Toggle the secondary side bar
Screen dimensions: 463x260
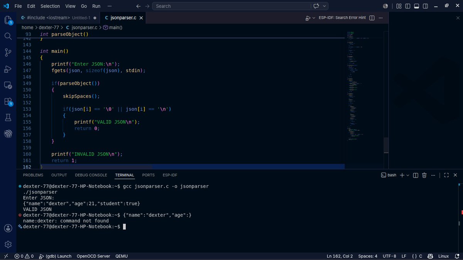[426, 6]
